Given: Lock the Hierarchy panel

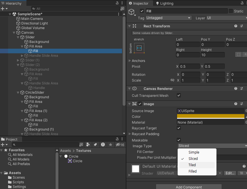Looking at the screenshot, I should pyautogui.click(x=117, y=3).
